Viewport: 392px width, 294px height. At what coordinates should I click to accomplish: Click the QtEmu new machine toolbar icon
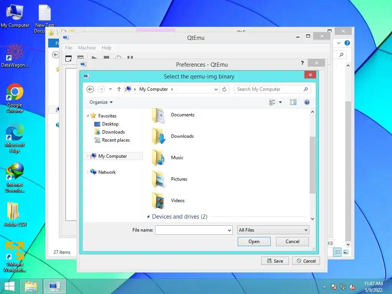pyautogui.click(x=69, y=58)
